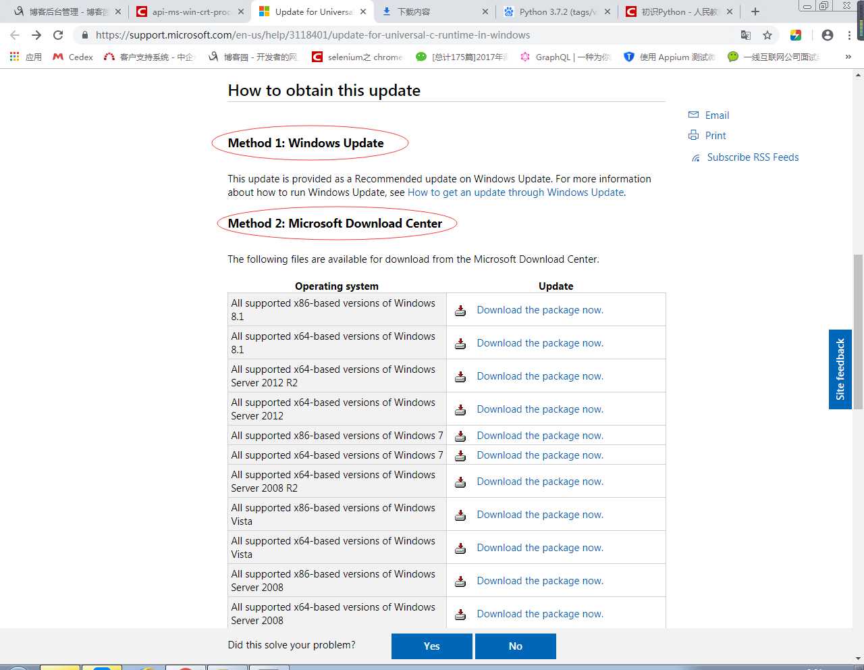Open the 博客园 - 开发者的网 bookmark
864x670 pixels.
coord(252,57)
